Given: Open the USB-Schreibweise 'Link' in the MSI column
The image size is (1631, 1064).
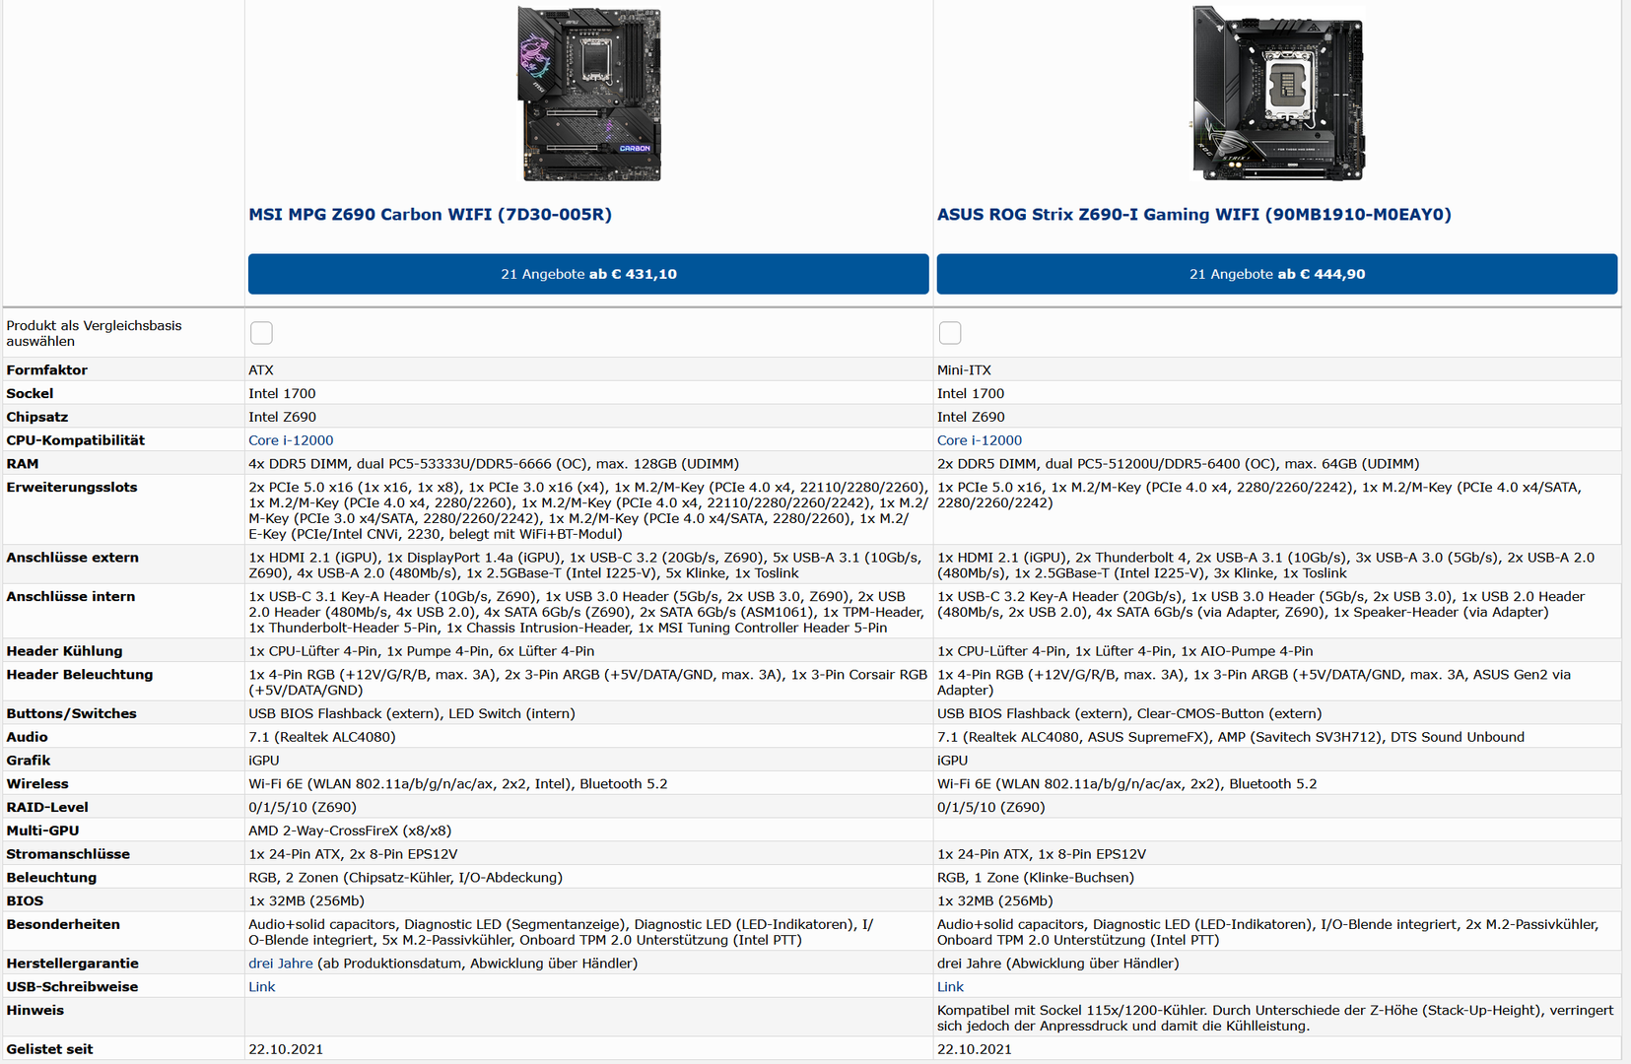Looking at the screenshot, I should [262, 987].
